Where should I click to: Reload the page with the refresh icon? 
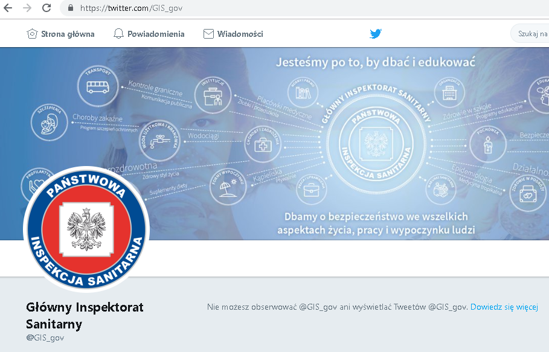point(47,8)
